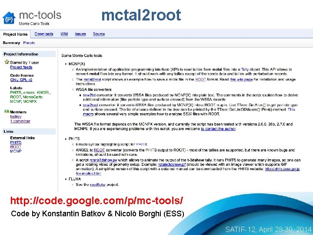The image size is (313, 235).
Task: Open the Project Home tab
Action: 15,34
